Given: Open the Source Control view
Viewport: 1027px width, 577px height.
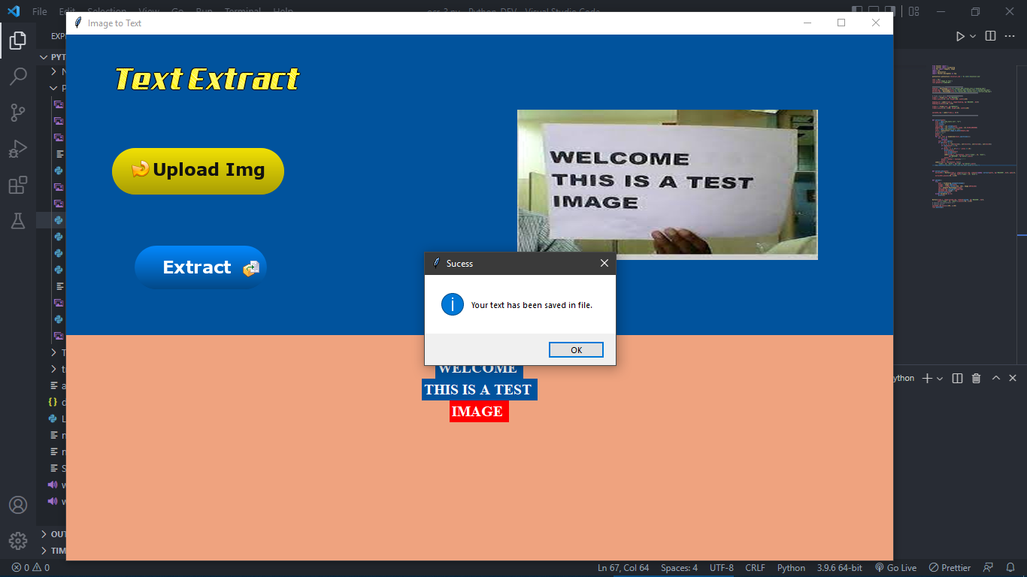Looking at the screenshot, I should tap(18, 112).
